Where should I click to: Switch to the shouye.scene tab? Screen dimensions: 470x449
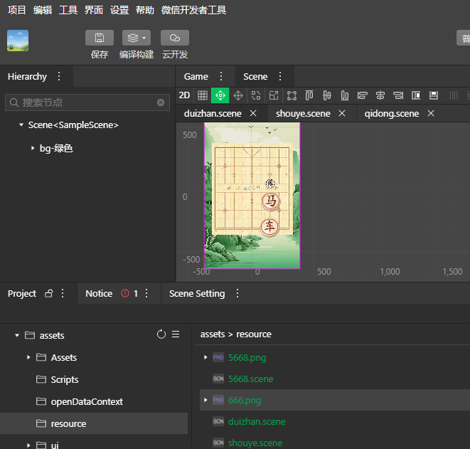[303, 113]
